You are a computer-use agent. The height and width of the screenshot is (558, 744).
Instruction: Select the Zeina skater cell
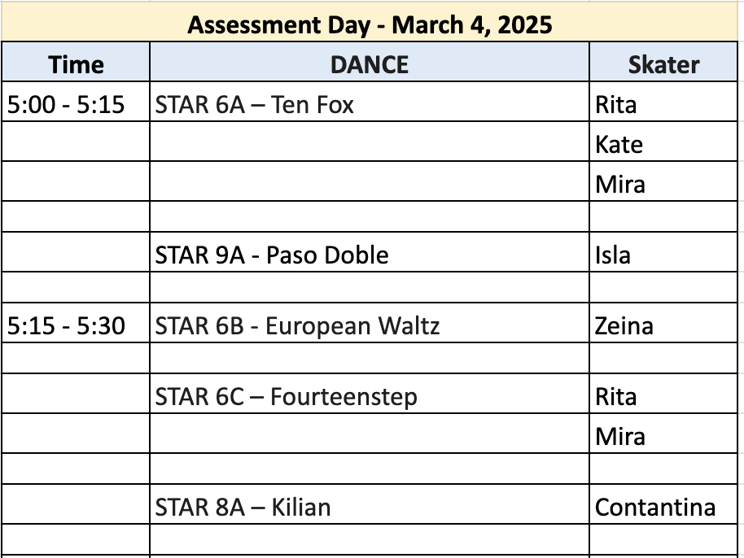point(663,322)
